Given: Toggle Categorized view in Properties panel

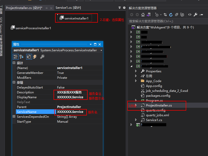Looking at the screenshot, I should (16, 57).
